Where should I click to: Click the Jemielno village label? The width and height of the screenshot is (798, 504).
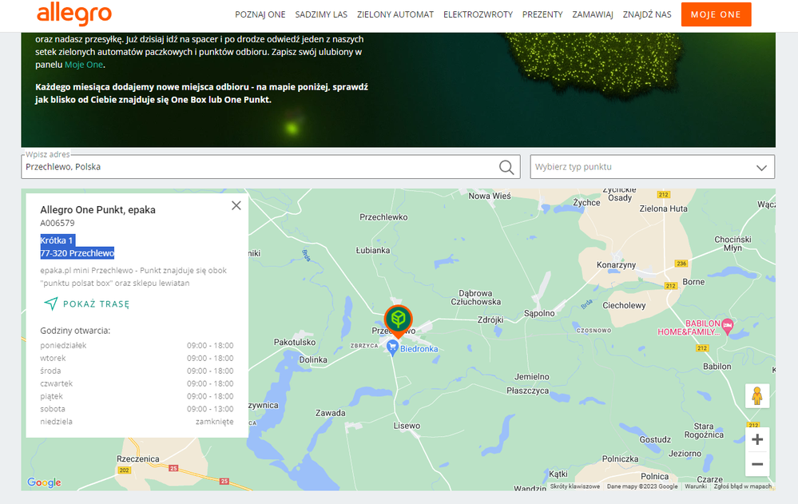[532, 377]
